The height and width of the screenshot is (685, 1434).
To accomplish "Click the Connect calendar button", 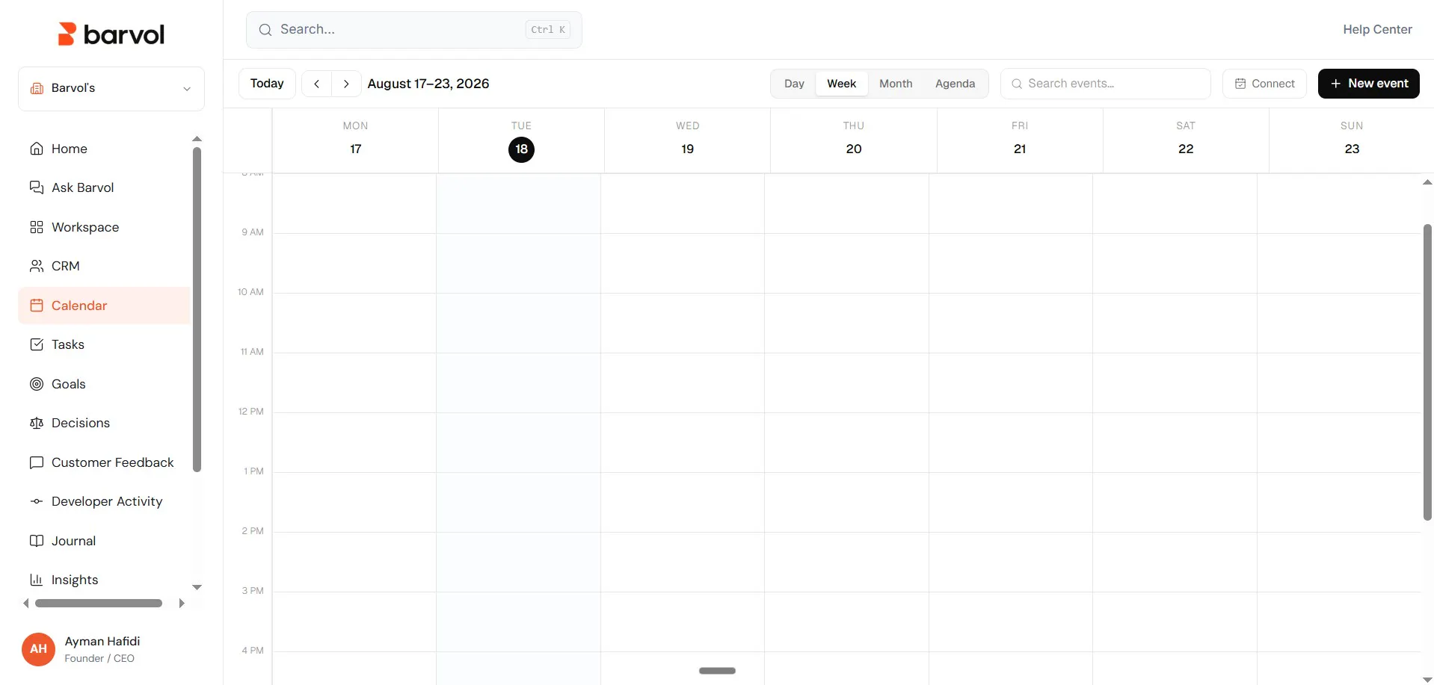I will [1264, 84].
